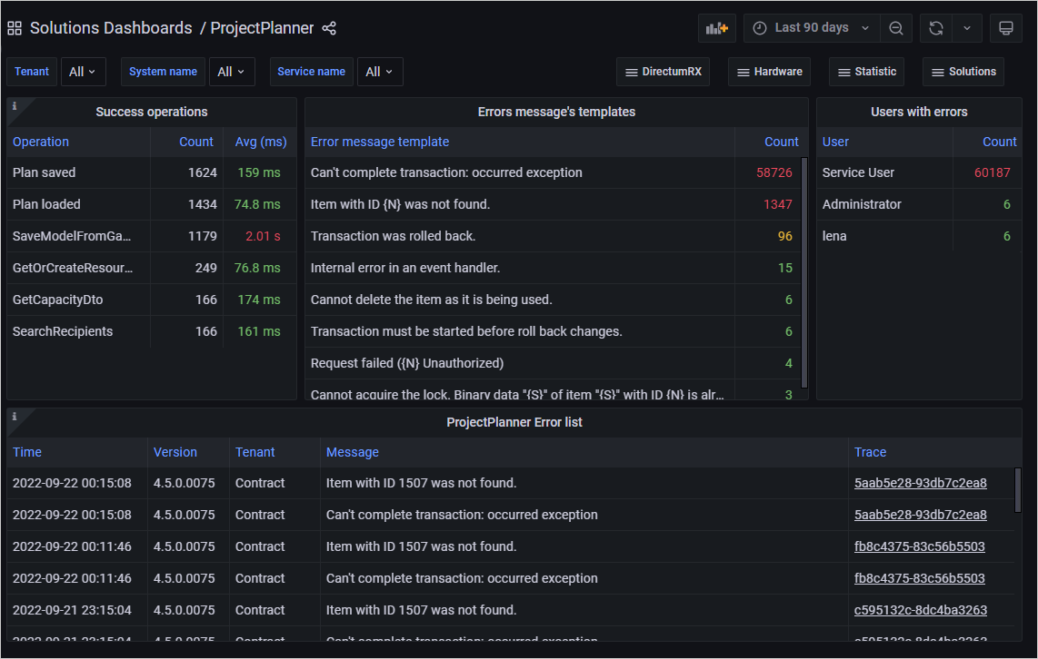Click the Add panel chart icon
This screenshot has height=659, width=1038.
click(x=717, y=28)
